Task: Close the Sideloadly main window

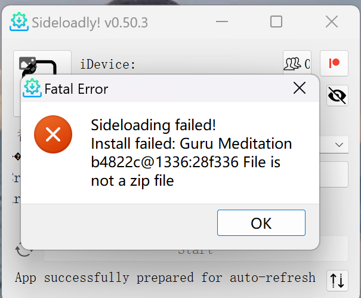Action: (x=331, y=22)
